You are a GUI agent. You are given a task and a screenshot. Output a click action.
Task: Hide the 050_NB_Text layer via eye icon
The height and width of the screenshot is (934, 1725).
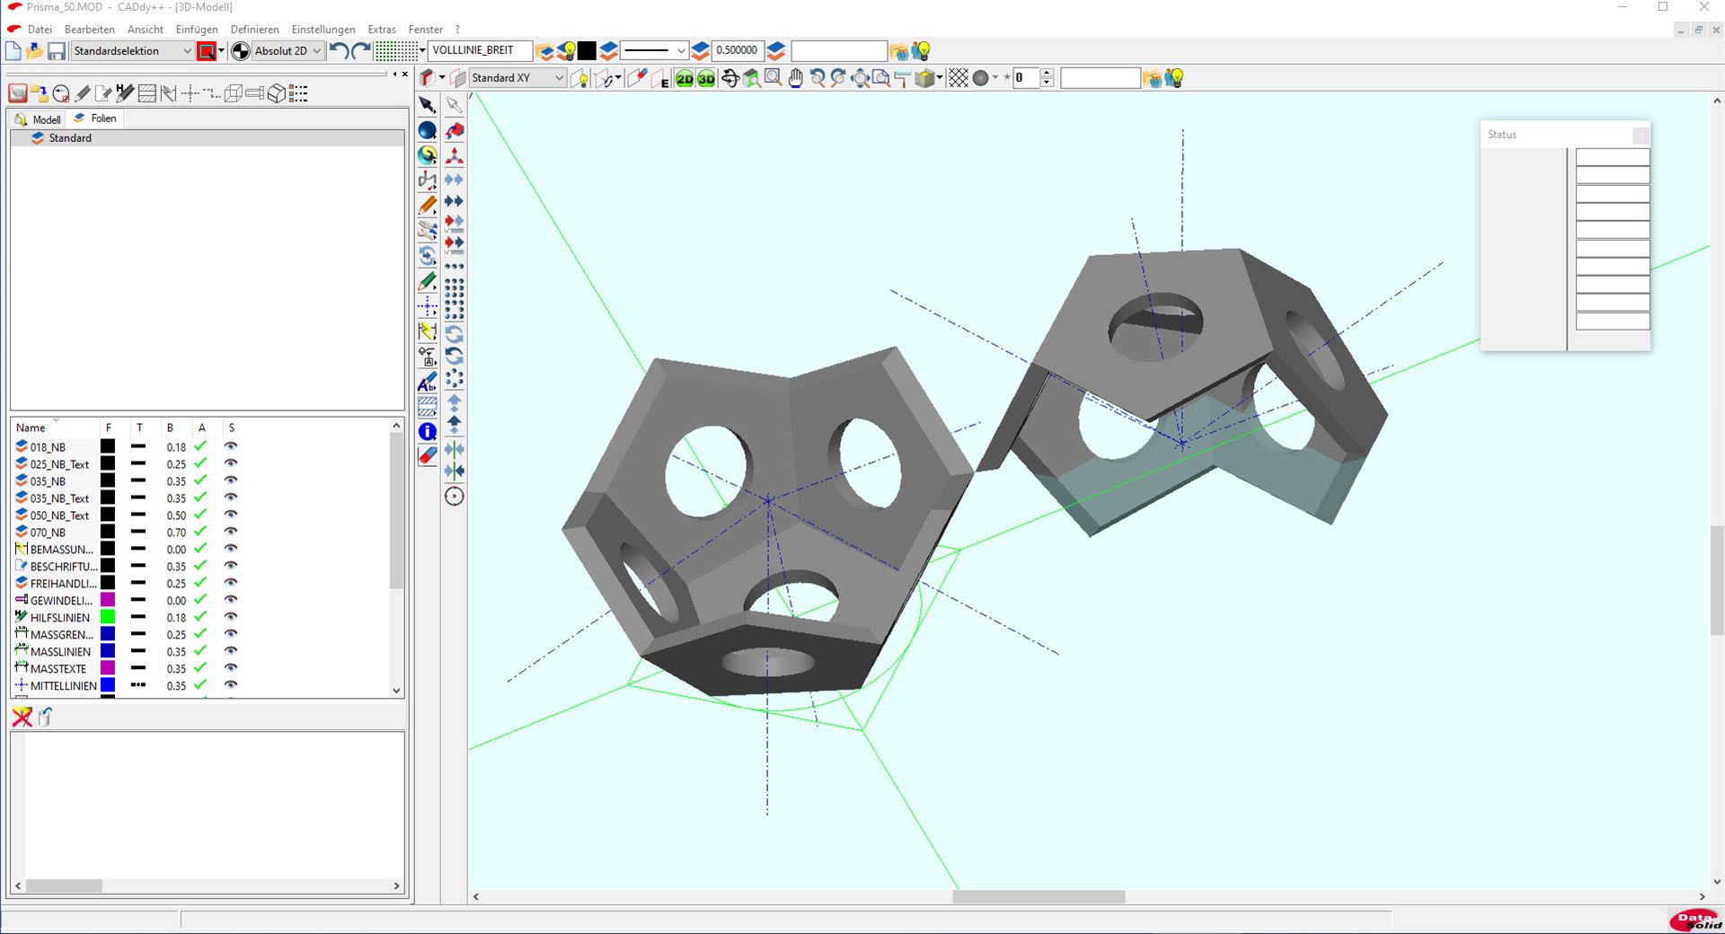pyautogui.click(x=231, y=515)
